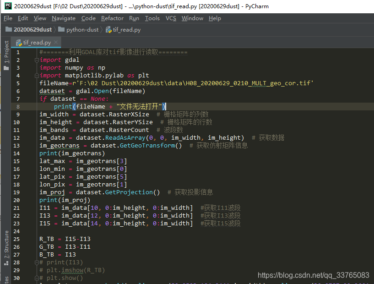Screen dimensions: 374x284
Task: Collapse the import block at line 2
Action: (x=37, y=60)
